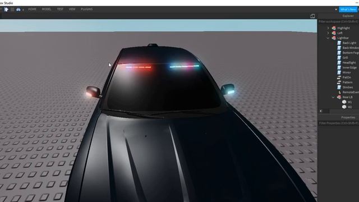359x202 pixels.
Task: Select the Back Window script icon
Action: (339, 48)
